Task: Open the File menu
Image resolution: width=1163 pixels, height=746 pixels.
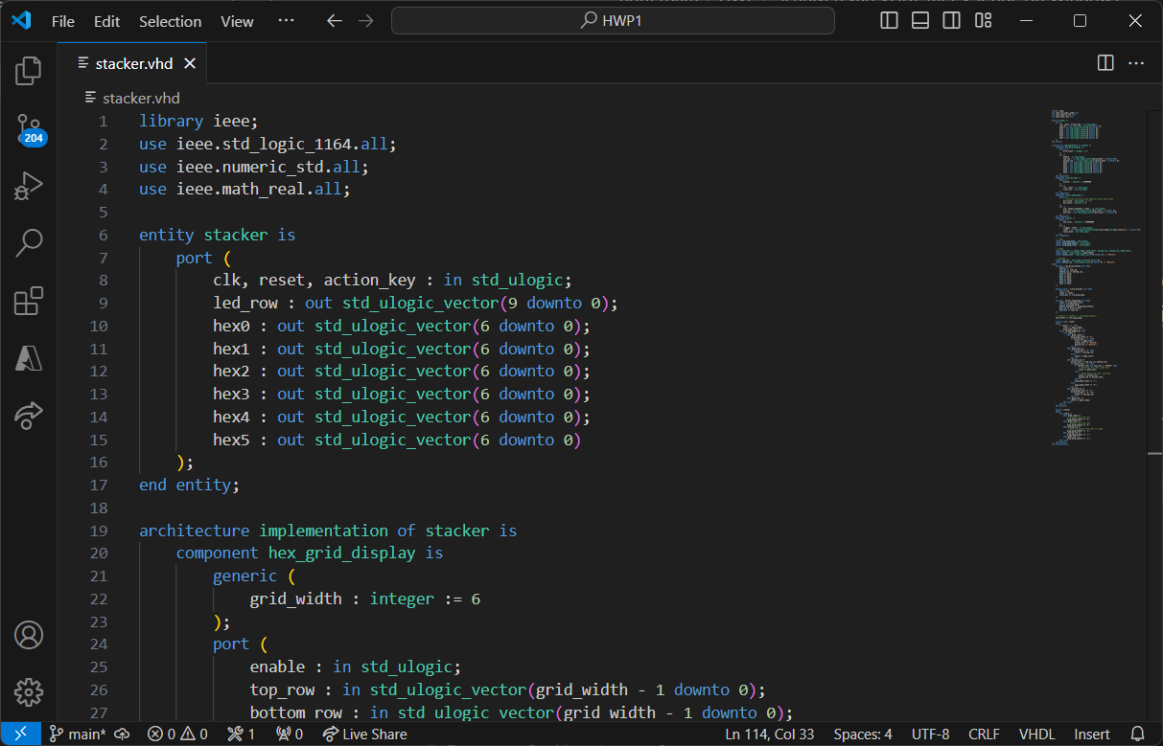Action: pos(63,21)
